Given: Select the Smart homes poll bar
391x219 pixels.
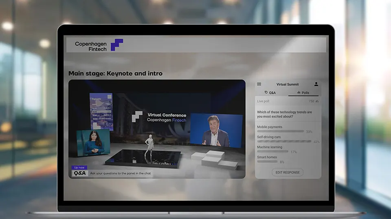Looking at the screenshot, I should (x=267, y=161).
